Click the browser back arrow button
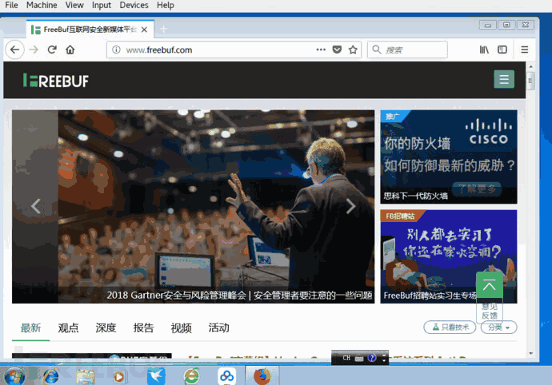This screenshot has height=385, width=552. tap(14, 50)
